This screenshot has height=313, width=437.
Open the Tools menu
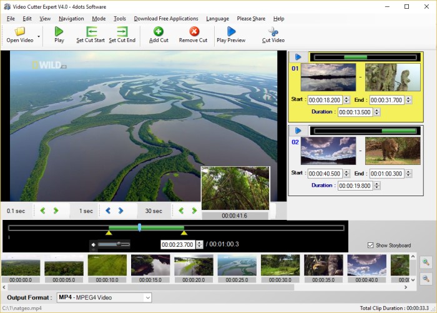pyautogui.click(x=119, y=19)
